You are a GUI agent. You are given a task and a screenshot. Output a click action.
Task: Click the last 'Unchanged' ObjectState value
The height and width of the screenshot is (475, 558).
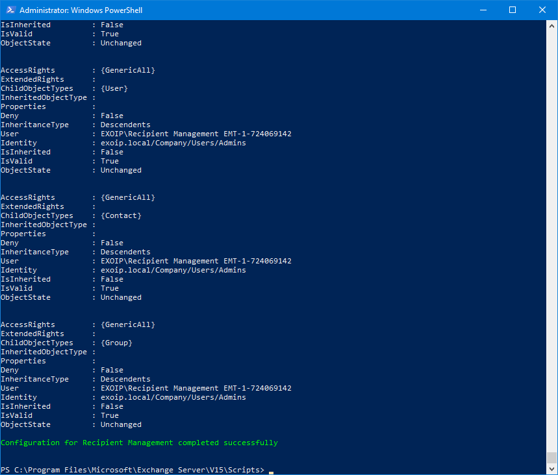pyautogui.click(x=121, y=424)
